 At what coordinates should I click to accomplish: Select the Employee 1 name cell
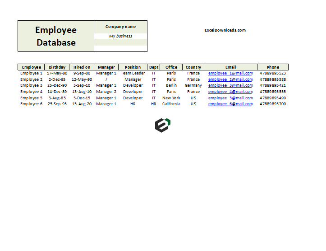coord(32,73)
